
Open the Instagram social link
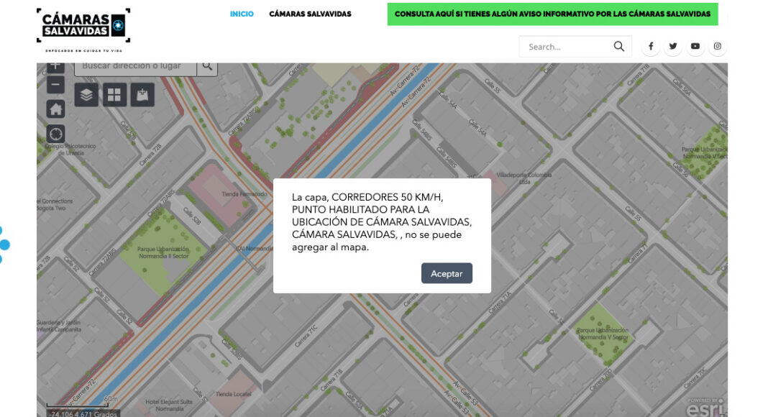[x=717, y=47]
